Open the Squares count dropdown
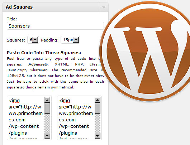The height and width of the screenshot is (145, 190). tap(33, 40)
